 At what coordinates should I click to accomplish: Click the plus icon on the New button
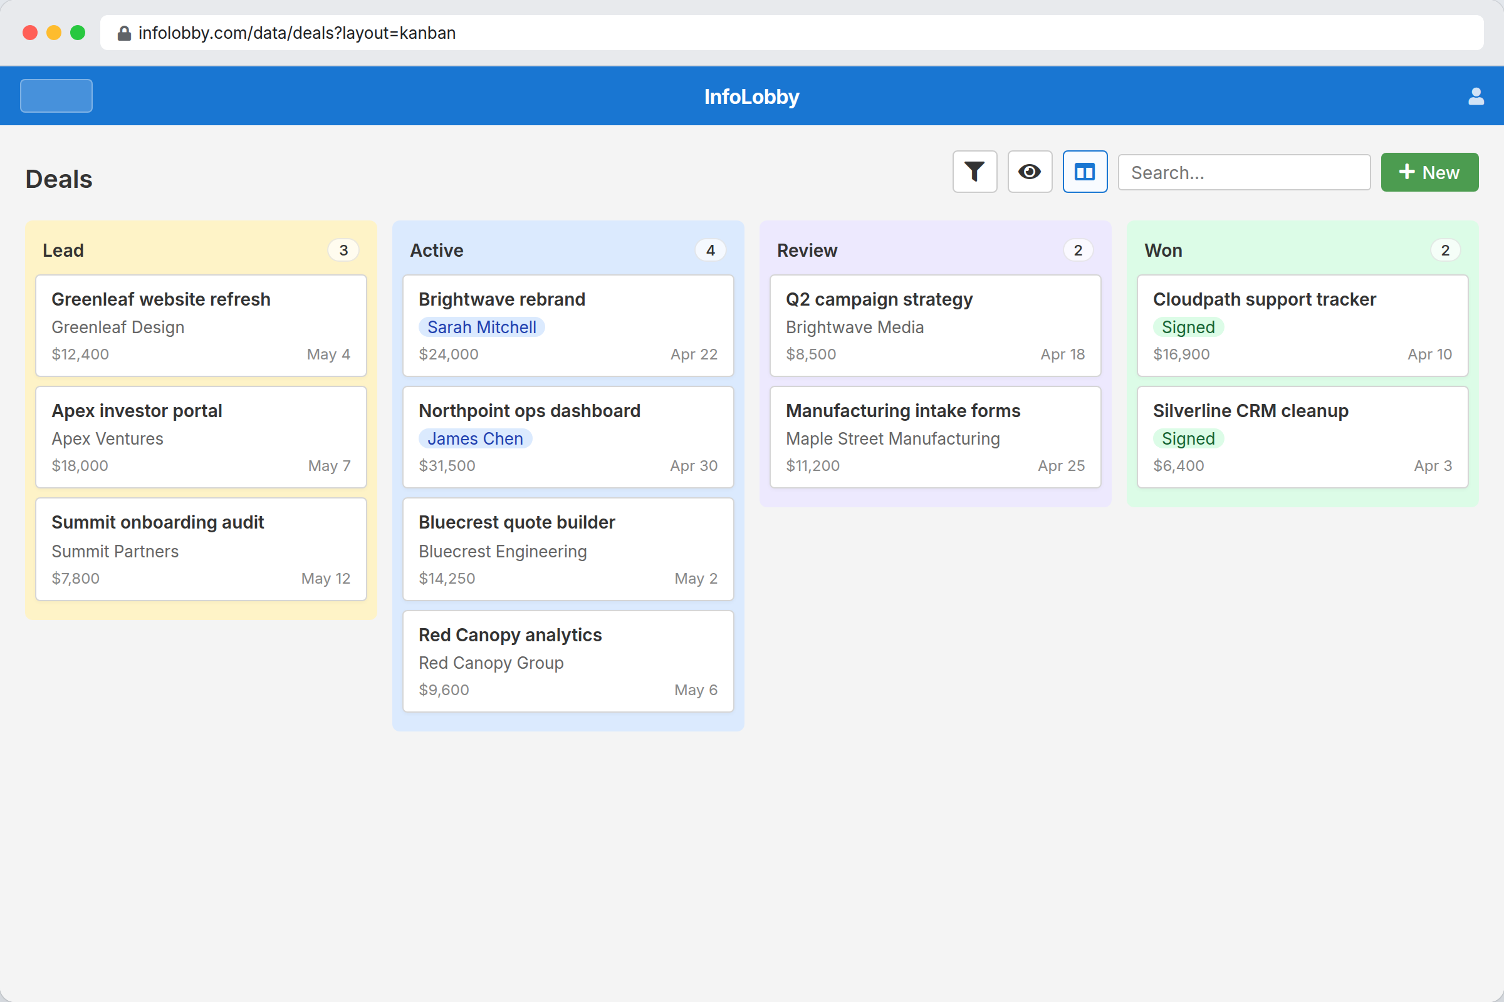tap(1406, 171)
